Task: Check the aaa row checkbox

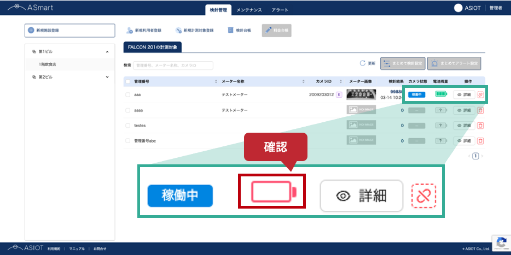Action: coord(128,94)
